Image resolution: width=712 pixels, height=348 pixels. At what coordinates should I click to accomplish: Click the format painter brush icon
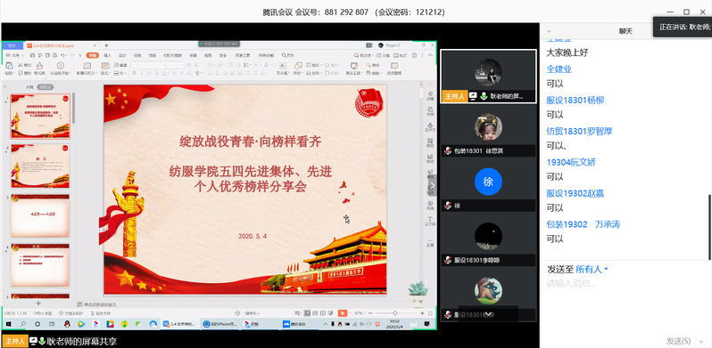40,66
